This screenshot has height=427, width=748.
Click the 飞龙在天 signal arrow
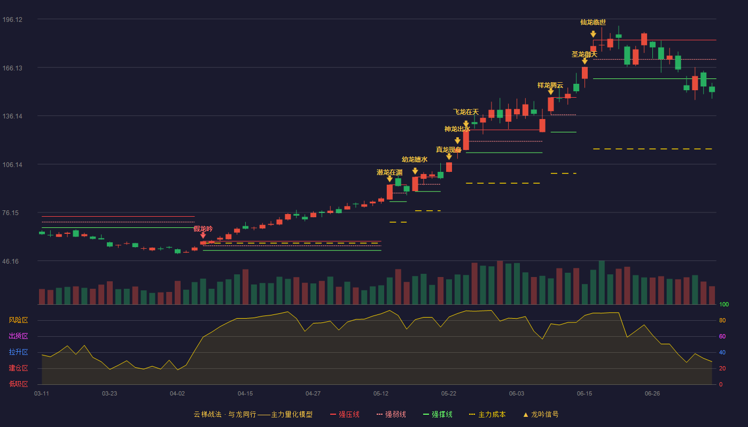point(466,124)
